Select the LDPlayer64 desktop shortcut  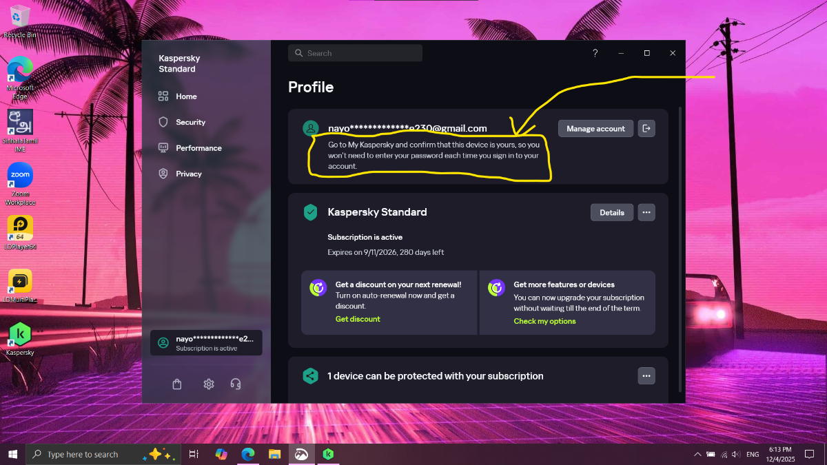pyautogui.click(x=20, y=233)
